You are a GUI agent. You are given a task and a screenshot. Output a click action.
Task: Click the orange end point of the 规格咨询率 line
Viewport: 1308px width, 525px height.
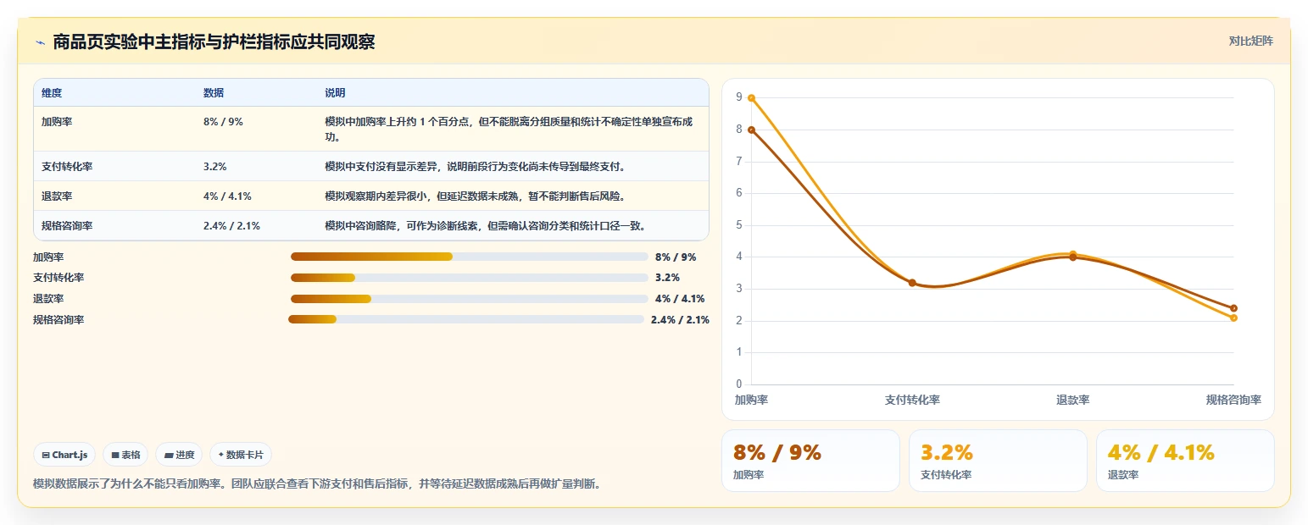[x=1233, y=318]
